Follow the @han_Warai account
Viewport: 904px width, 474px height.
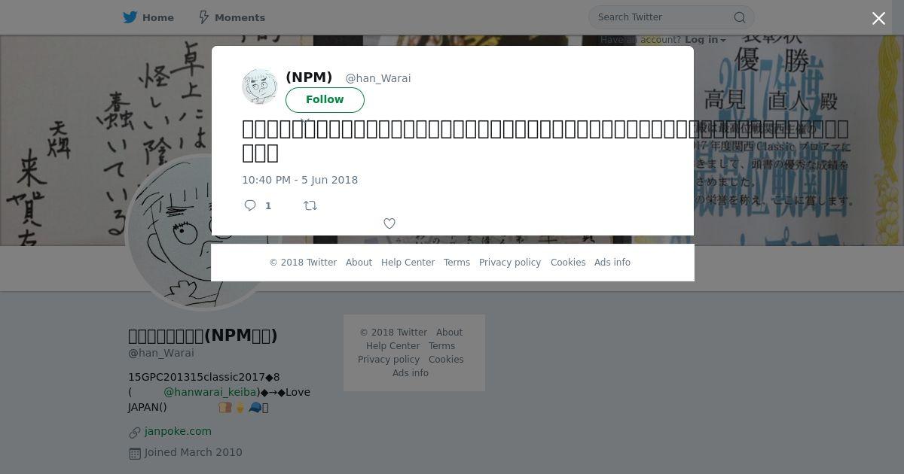point(325,100)
